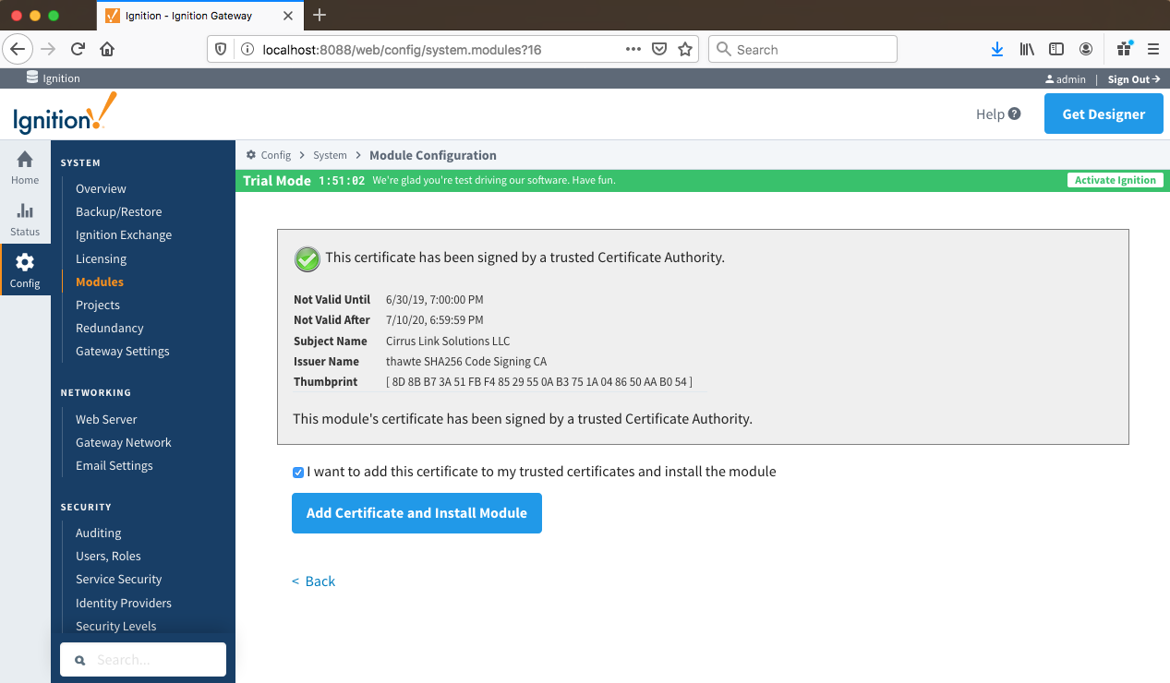Click thawte SHA256 Code Signing CA text
Viewport: 1170px width, 683px height.
tap(466, 362)
